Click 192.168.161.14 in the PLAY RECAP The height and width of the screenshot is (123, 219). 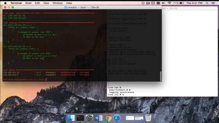point(11,72)
